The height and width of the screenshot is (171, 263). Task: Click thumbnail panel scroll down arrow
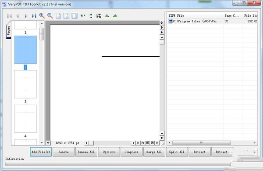point(42,143)
